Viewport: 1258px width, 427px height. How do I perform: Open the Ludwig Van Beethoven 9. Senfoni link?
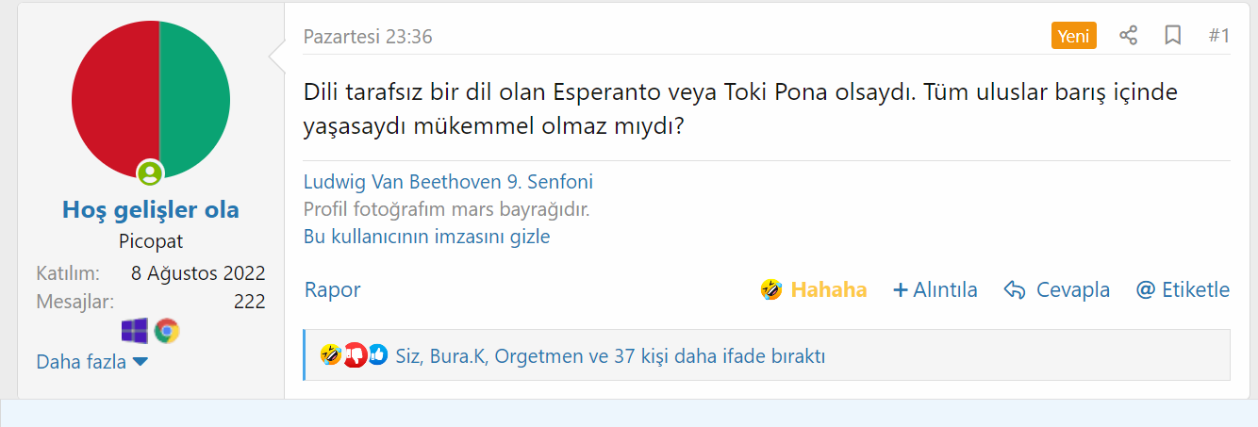click(448, 182)
